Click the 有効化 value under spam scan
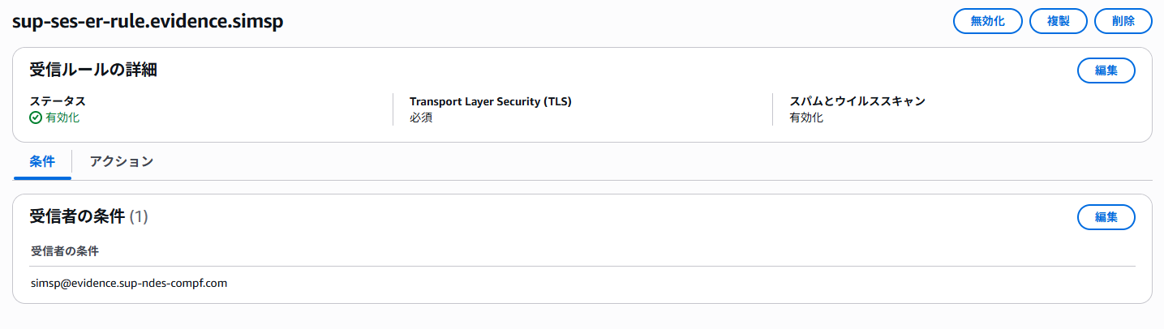Image resolution: width=1164 pixels, height=329 pixels. pyautogui.click(x=806, y=117)
